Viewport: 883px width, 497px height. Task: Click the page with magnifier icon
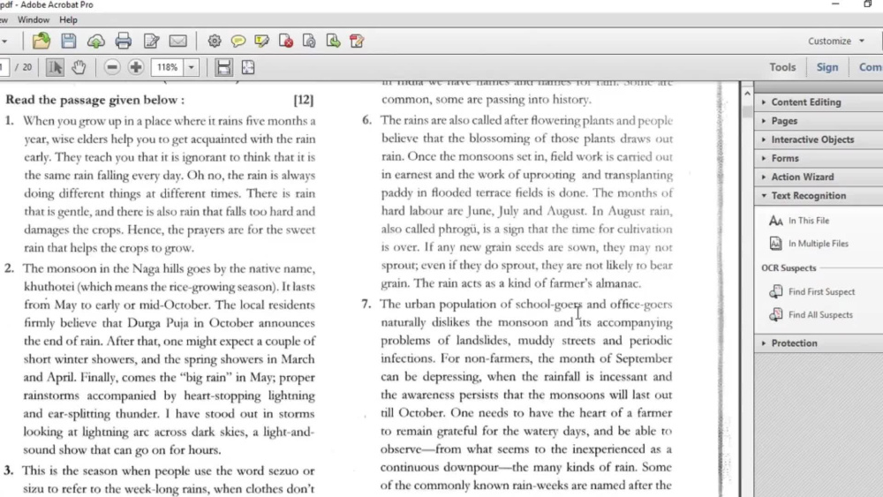coord(309,41)
